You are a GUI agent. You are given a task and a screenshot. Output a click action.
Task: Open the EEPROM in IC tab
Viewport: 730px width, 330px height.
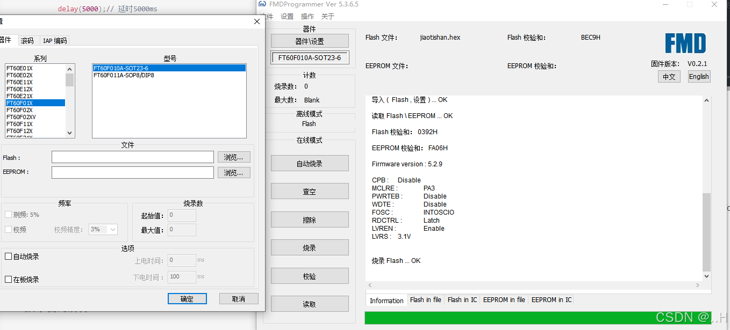tap(552, 300)
